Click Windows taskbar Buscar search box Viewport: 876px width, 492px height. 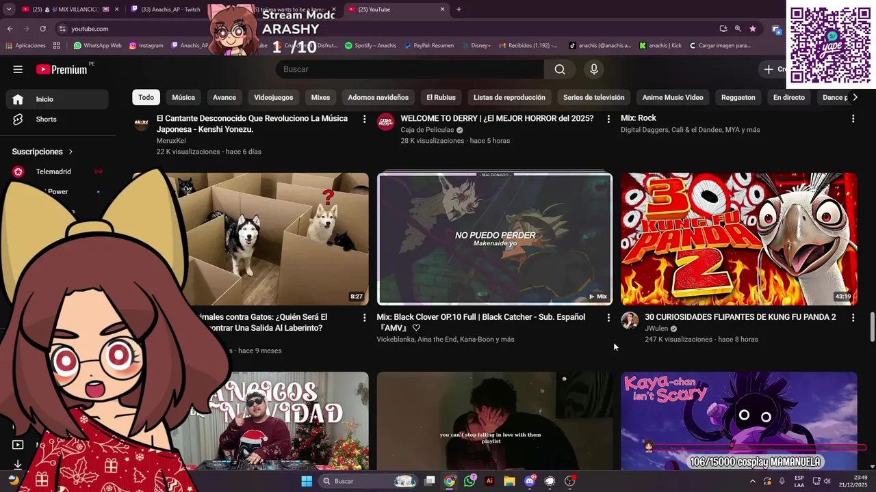click(x=368, y=481)
